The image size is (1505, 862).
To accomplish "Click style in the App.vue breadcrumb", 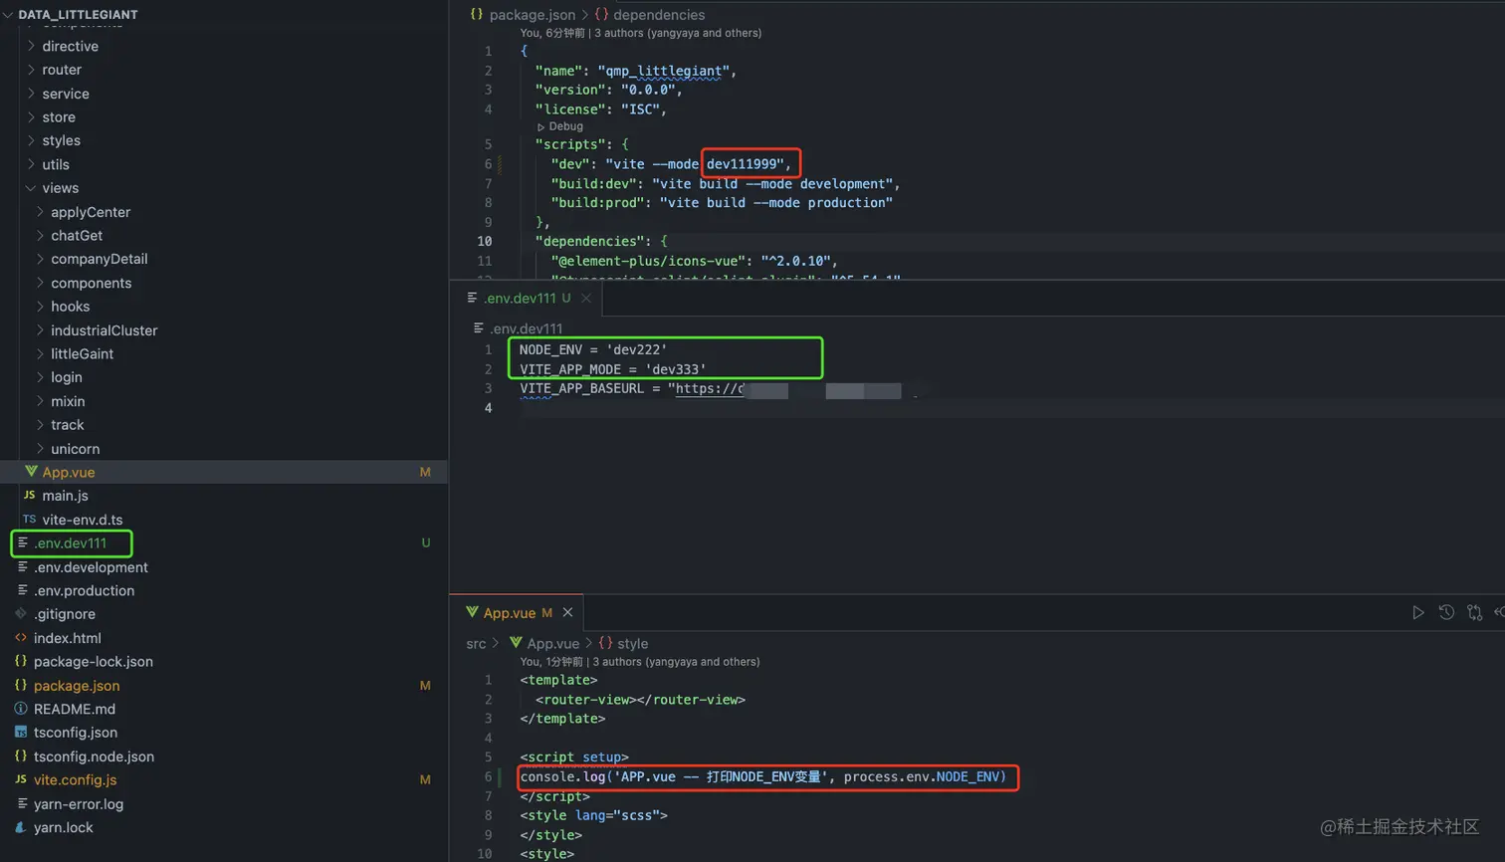I will point(632,644).
